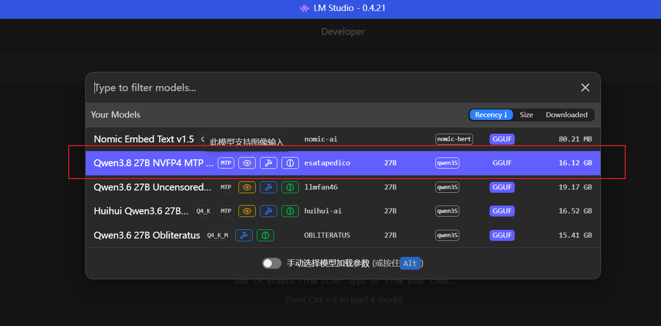Image resolution: width=661 pixels, height=326 pixels.
Task: Click the GGUF badge on Nomic Embed Text row
Action: click(502, 139)
